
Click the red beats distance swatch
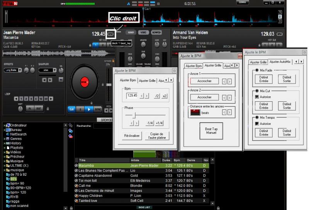tap(195, 112)
